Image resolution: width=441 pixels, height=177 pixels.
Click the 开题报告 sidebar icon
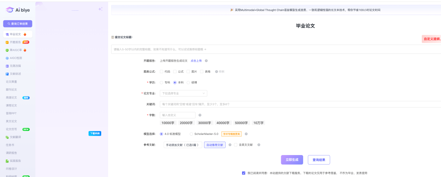7,42
